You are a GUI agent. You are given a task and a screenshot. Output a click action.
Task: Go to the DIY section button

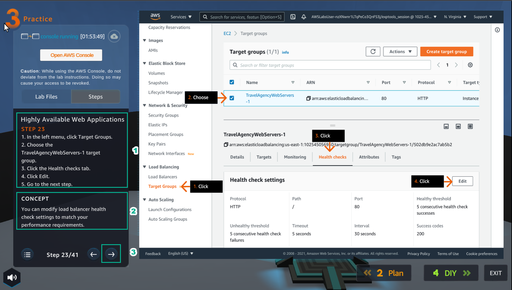click(x=451, y=273)
